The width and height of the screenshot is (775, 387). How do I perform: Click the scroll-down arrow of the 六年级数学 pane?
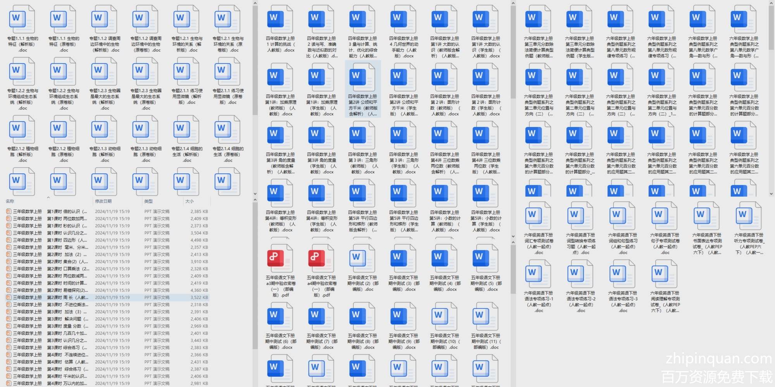[x=771, y=193]
